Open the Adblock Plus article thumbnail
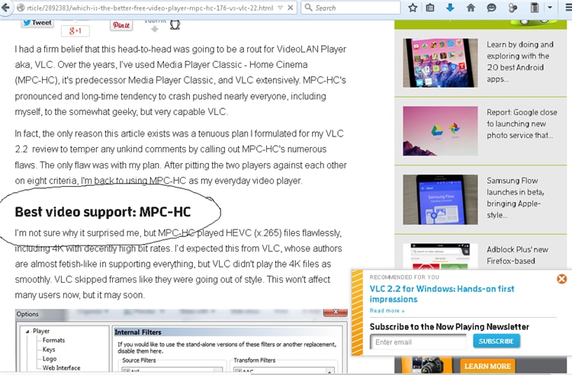This screenshot has width=572, height=375. coord(440,256)
